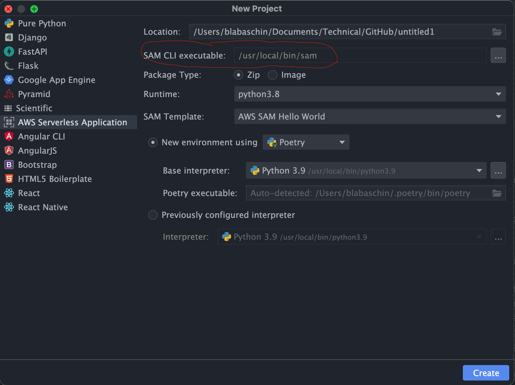515x385 pixels.
Task: Click the React atom icon
Action: [x=9, y=193]
